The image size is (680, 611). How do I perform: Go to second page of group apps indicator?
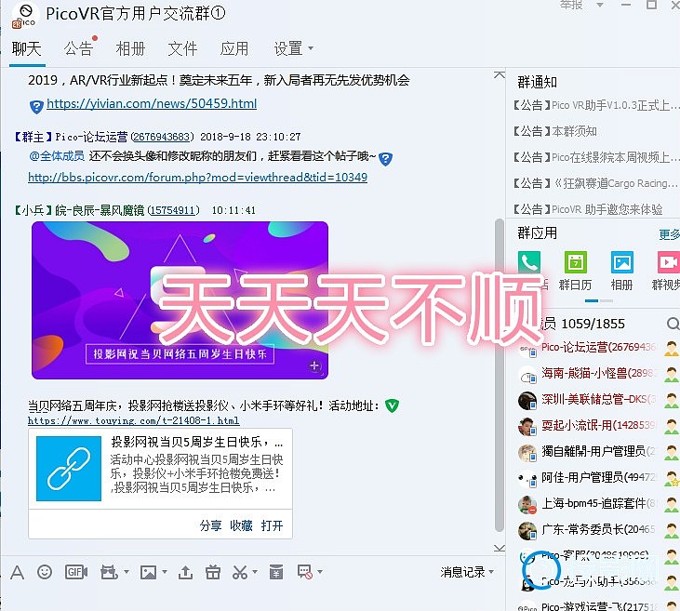(607, 300)
